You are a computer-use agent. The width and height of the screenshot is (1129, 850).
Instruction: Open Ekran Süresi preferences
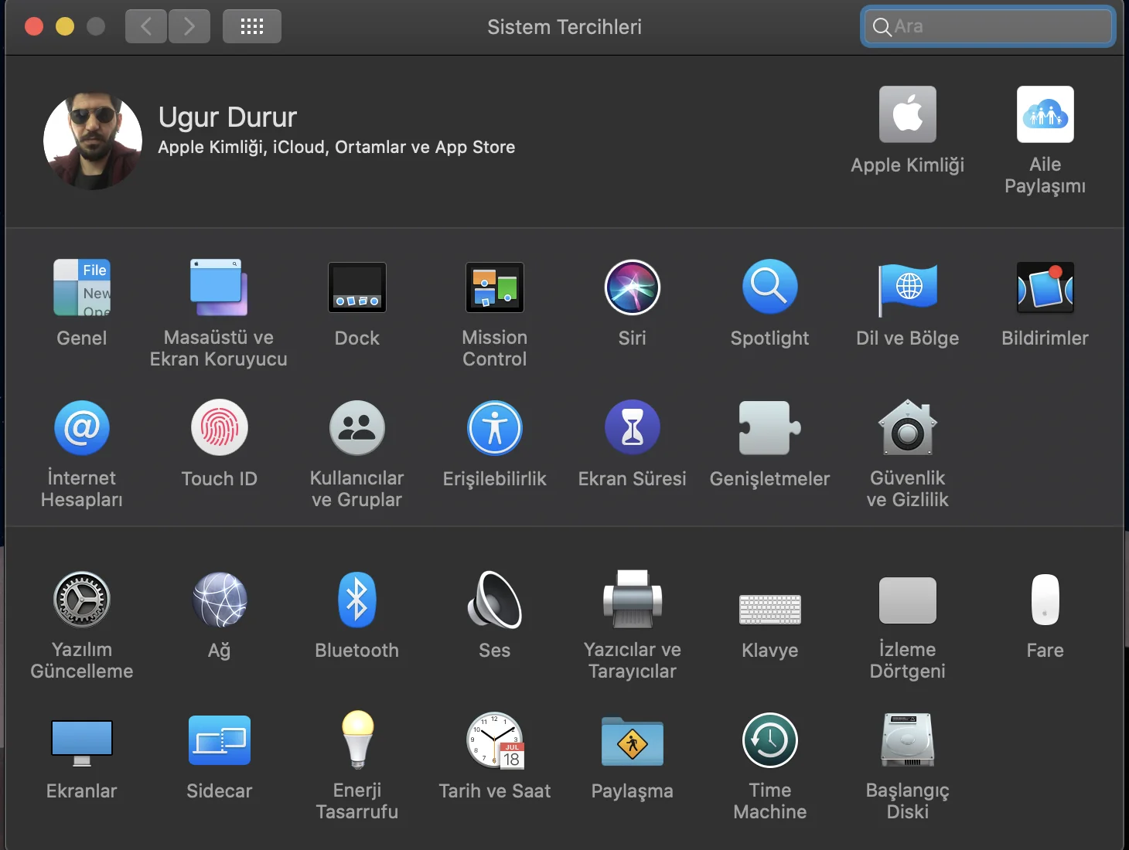632,429
